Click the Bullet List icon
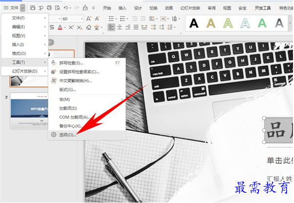294x203 pixels. click(x=111, y=19)
